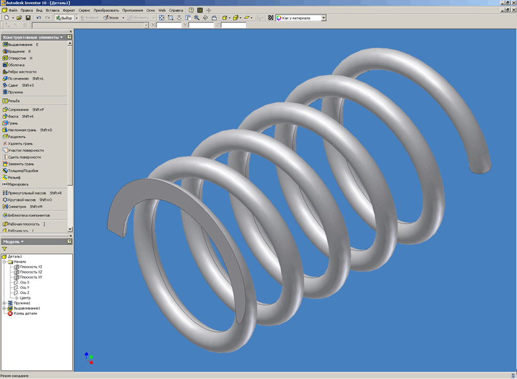
Task: Select the Рельеф (Emboss) tool
Action: point(11,178)
